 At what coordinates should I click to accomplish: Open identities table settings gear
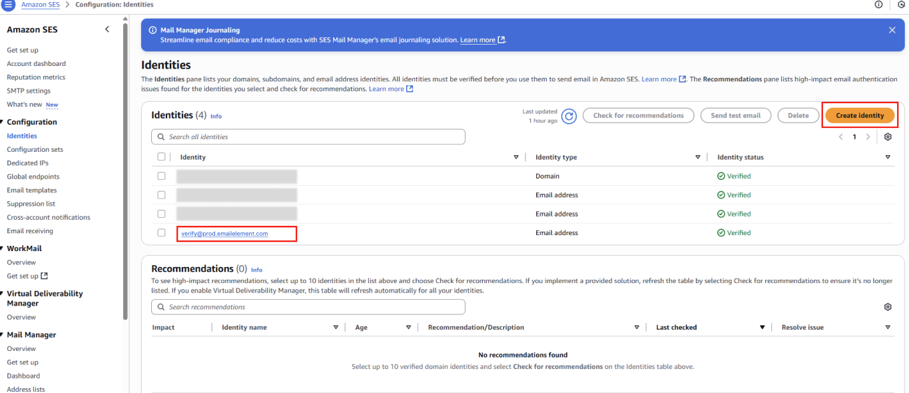point(888,137)
